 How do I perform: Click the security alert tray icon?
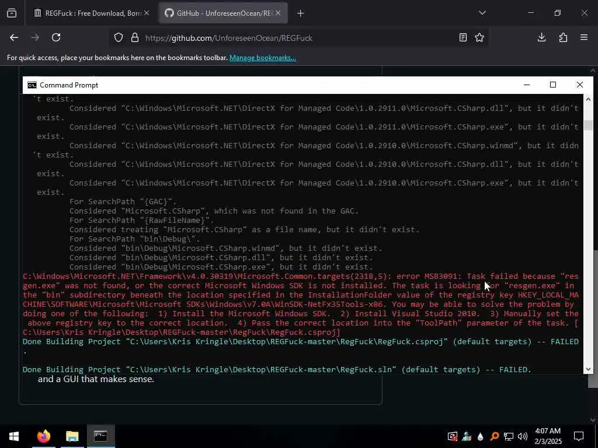[453, 436]
